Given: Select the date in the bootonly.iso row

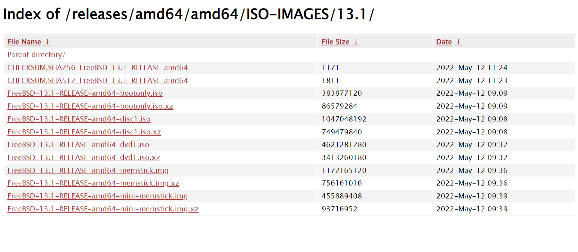Looking at the screenshot, I should [472, 93].
